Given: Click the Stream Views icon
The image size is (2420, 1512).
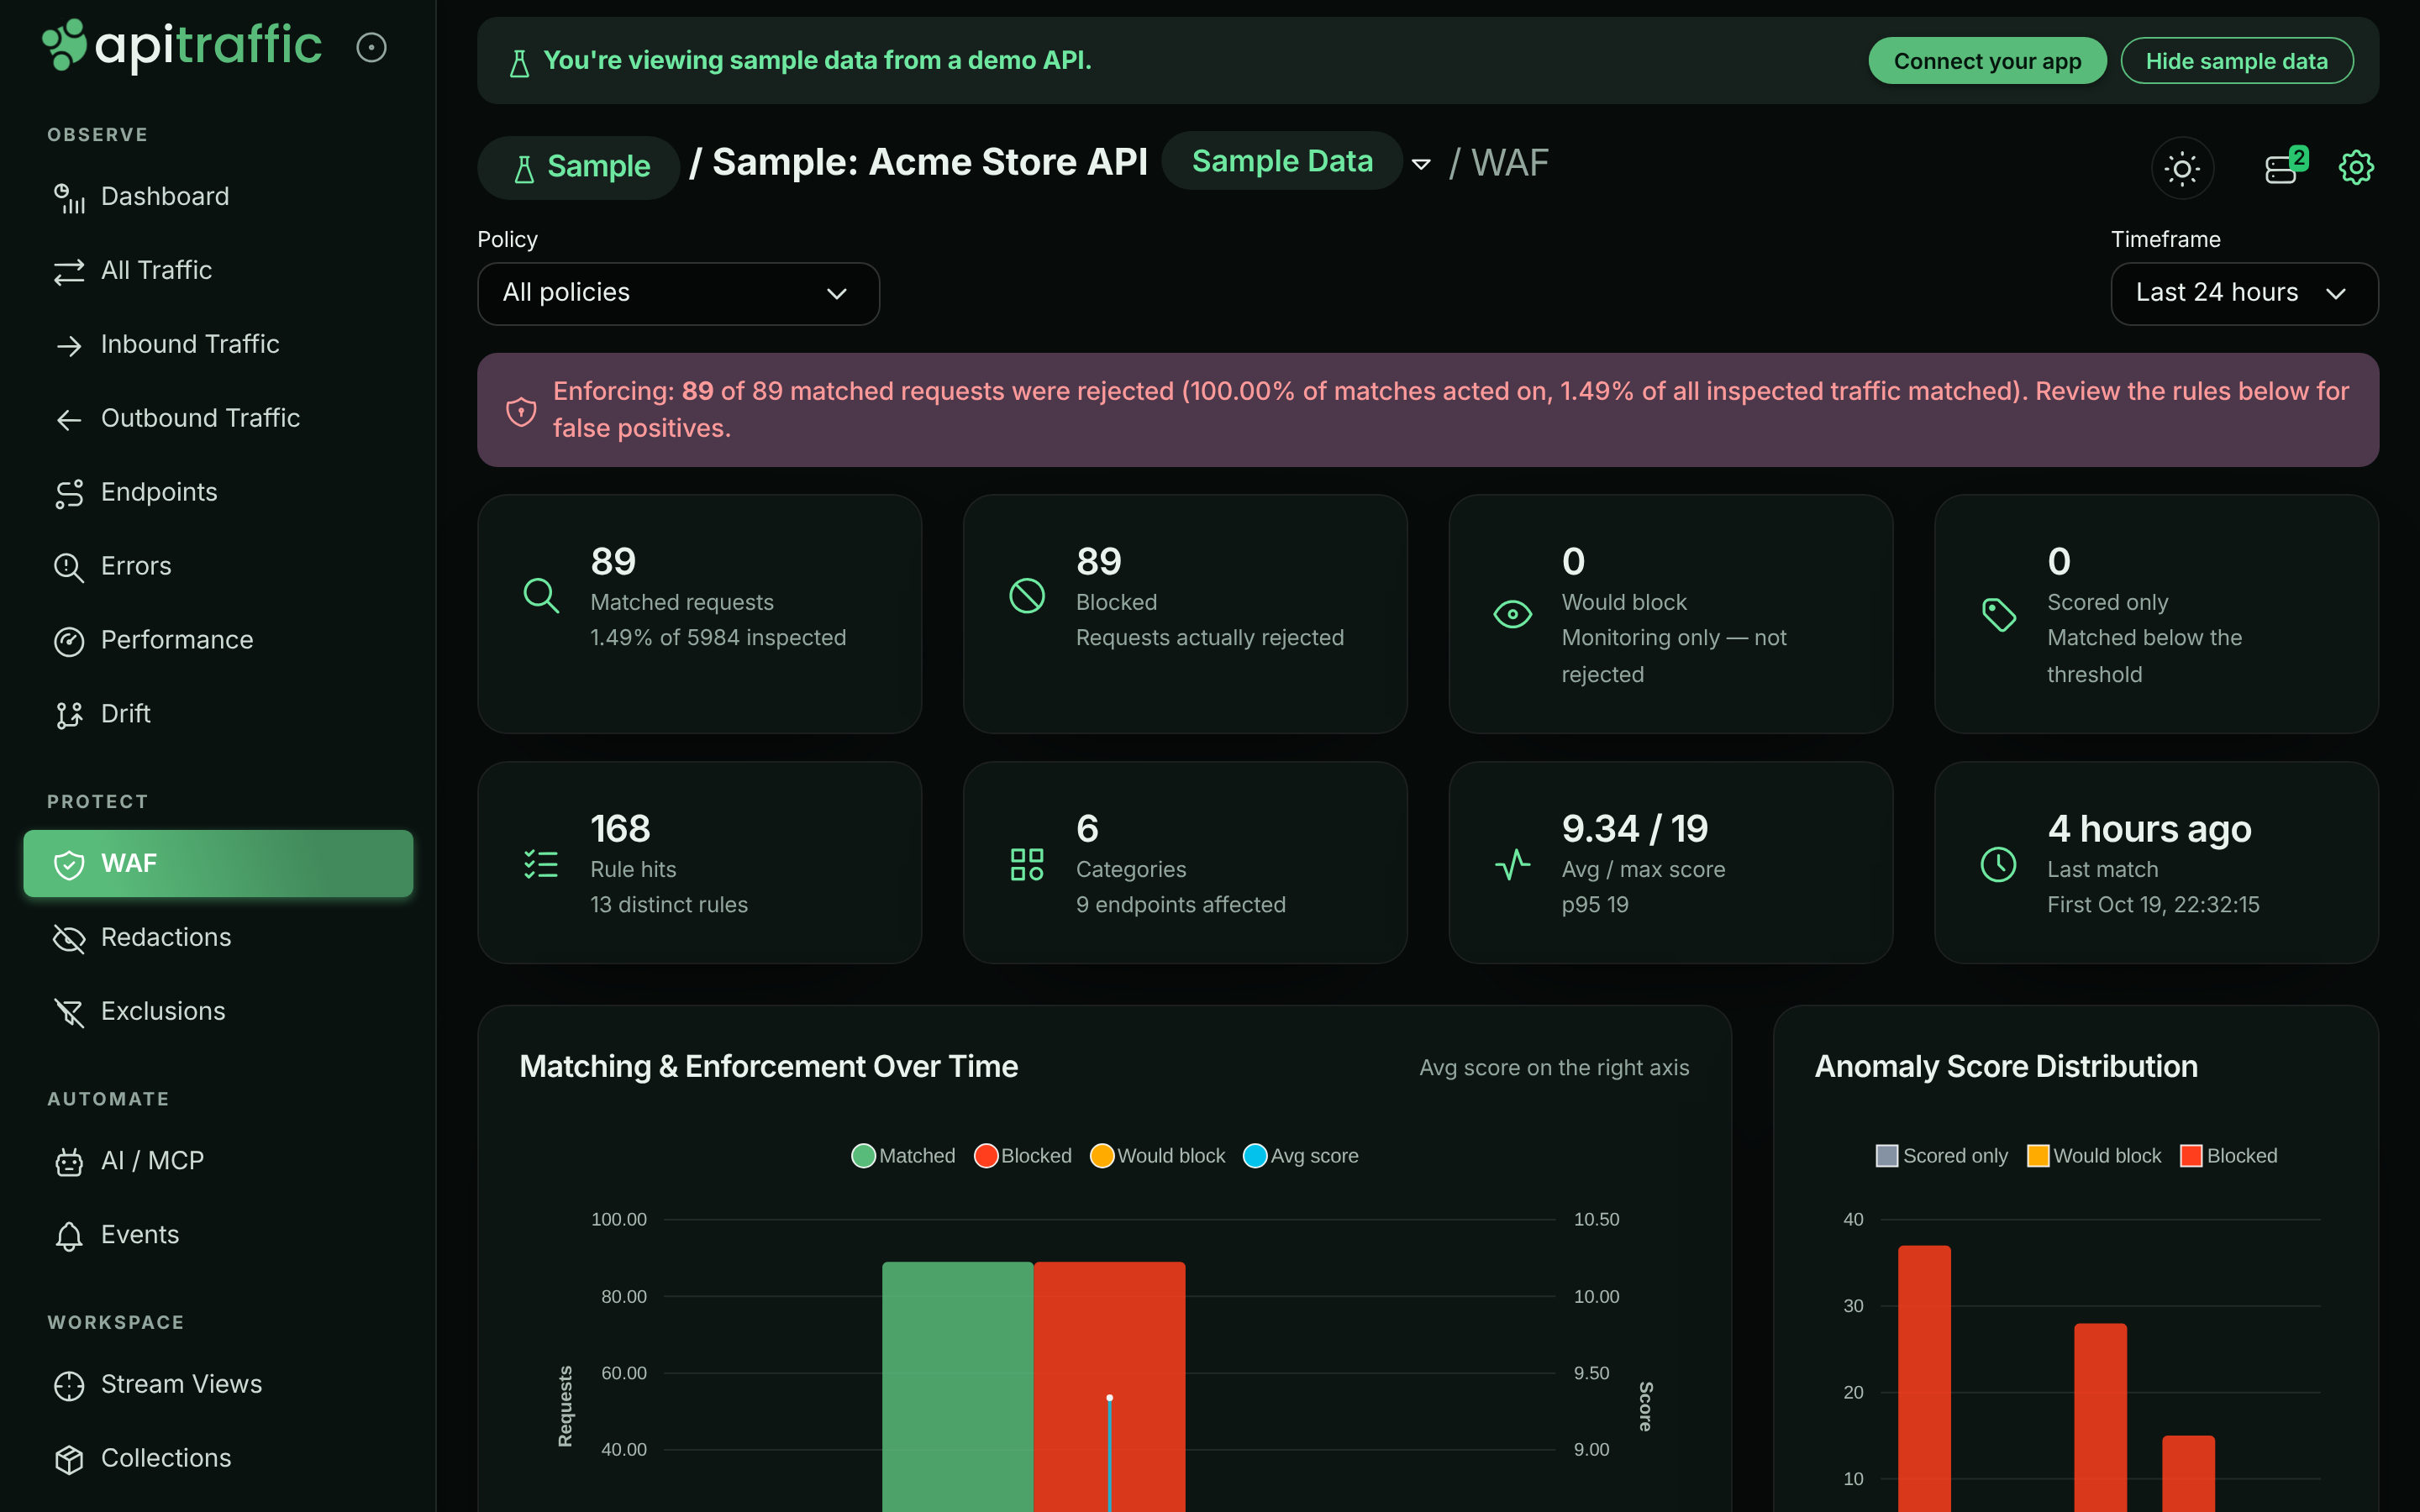Looking at the screenshot, I should pyautogui.click(x=69, y=1385).
